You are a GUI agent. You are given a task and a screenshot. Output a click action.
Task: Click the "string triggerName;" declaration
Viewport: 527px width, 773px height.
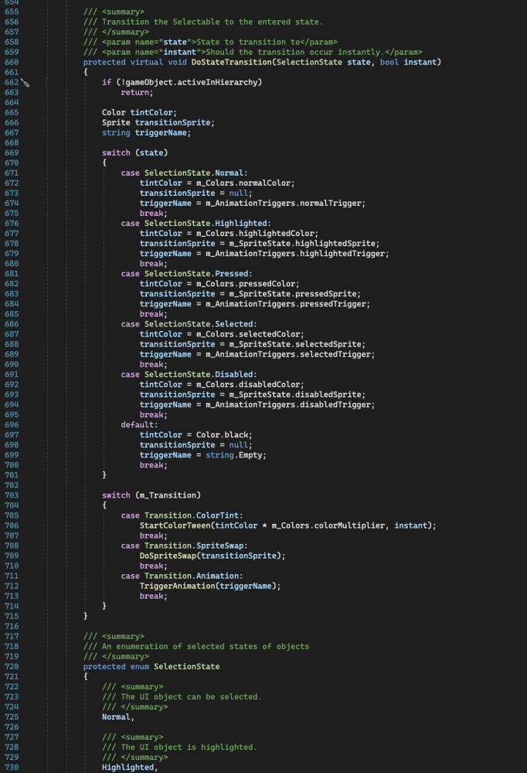[146, 132]
